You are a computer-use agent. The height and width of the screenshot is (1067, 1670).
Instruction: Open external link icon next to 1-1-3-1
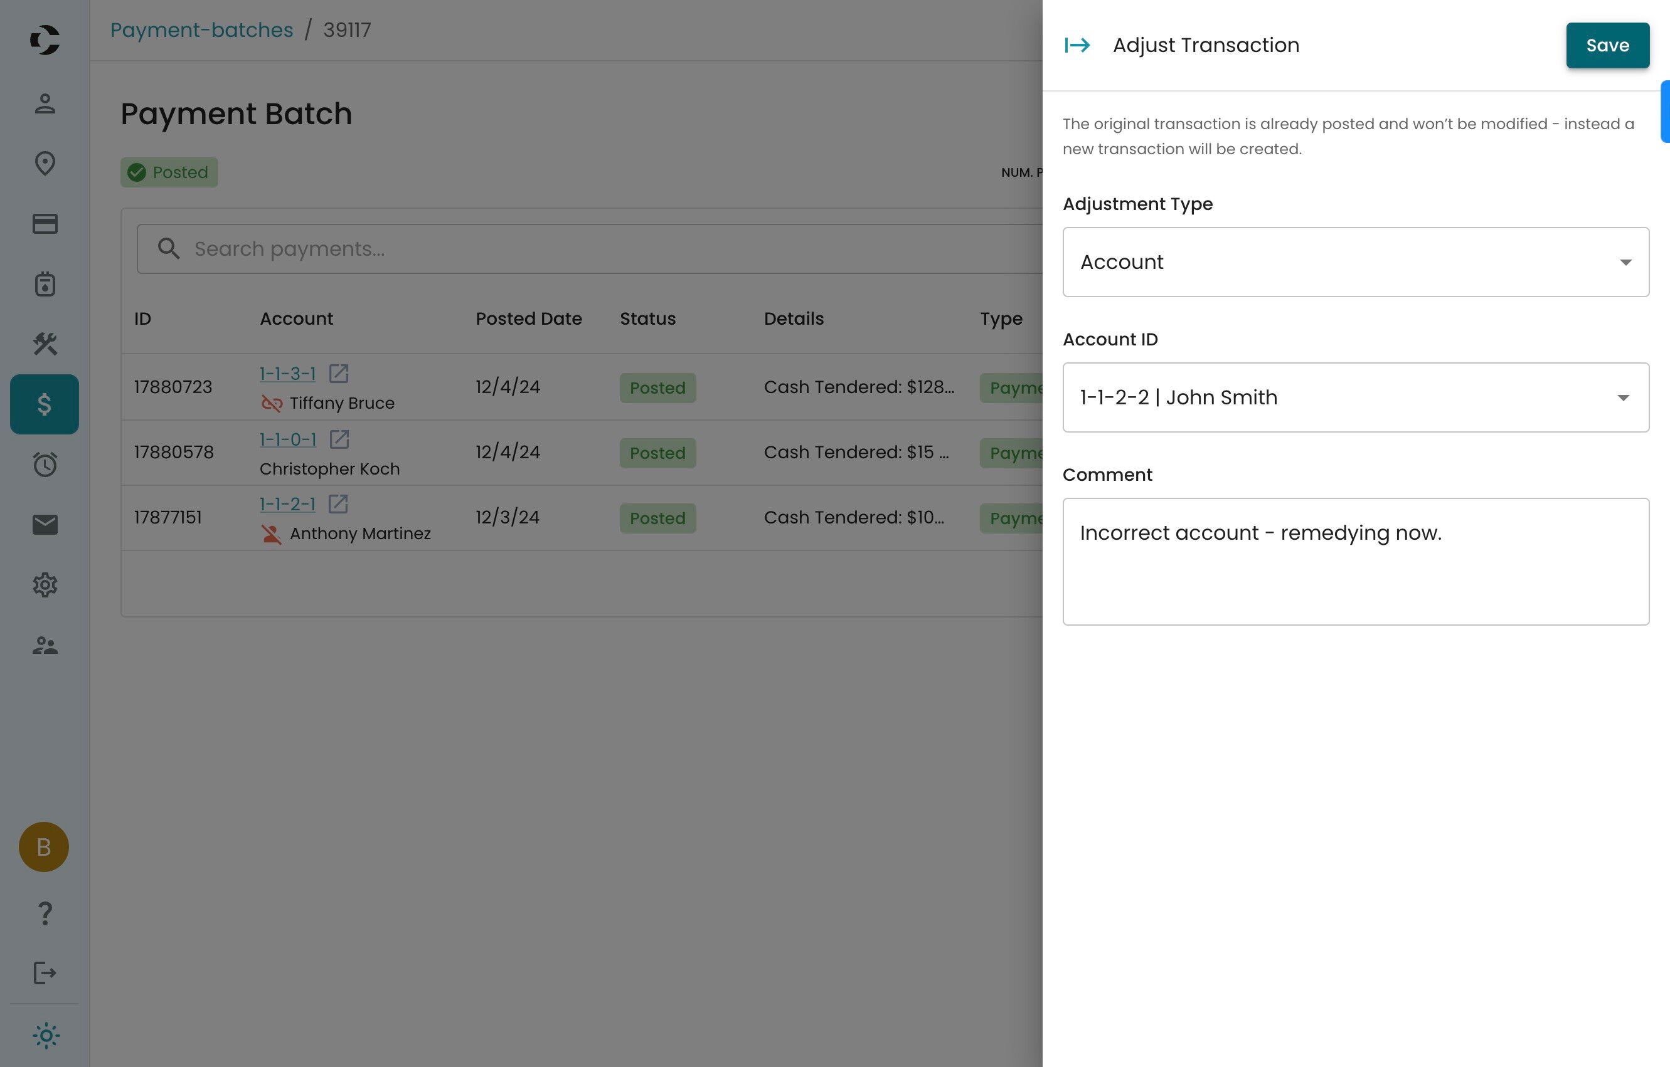(338, 374)
